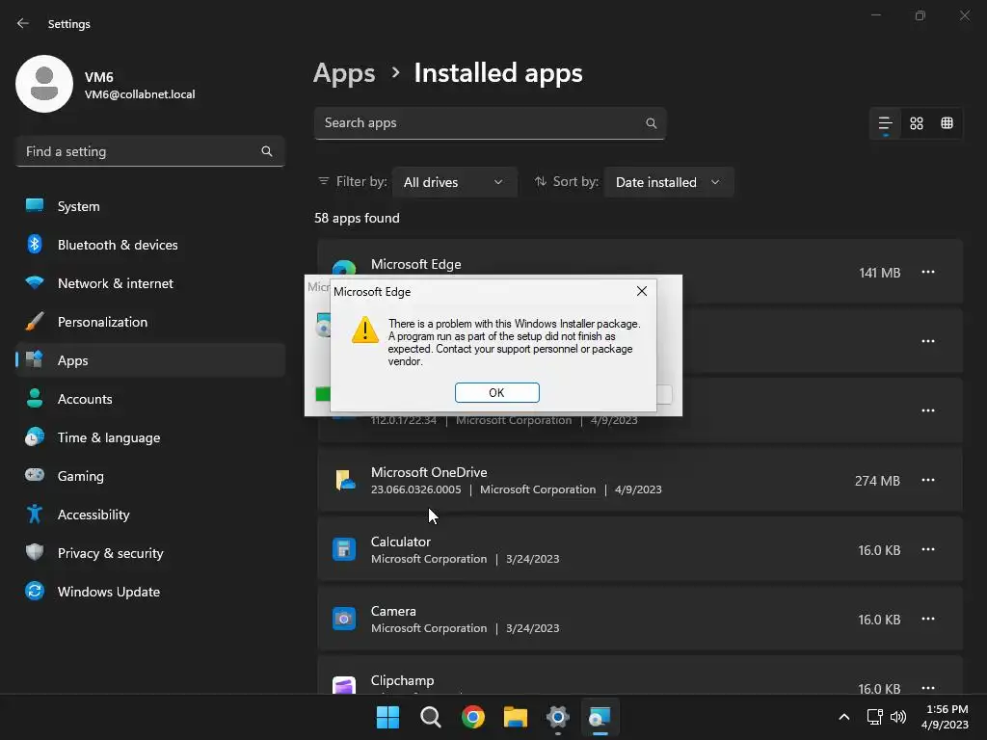Open Accounts settings
This screenshot has height=740, width=987.
click(x=149, y=399)
